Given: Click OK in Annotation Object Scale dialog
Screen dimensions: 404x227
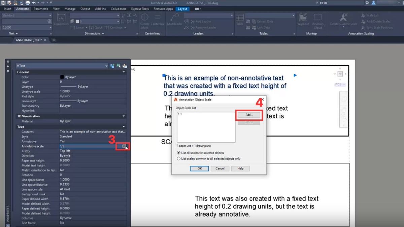Looking at the screenshot, I should click(200, 168).
